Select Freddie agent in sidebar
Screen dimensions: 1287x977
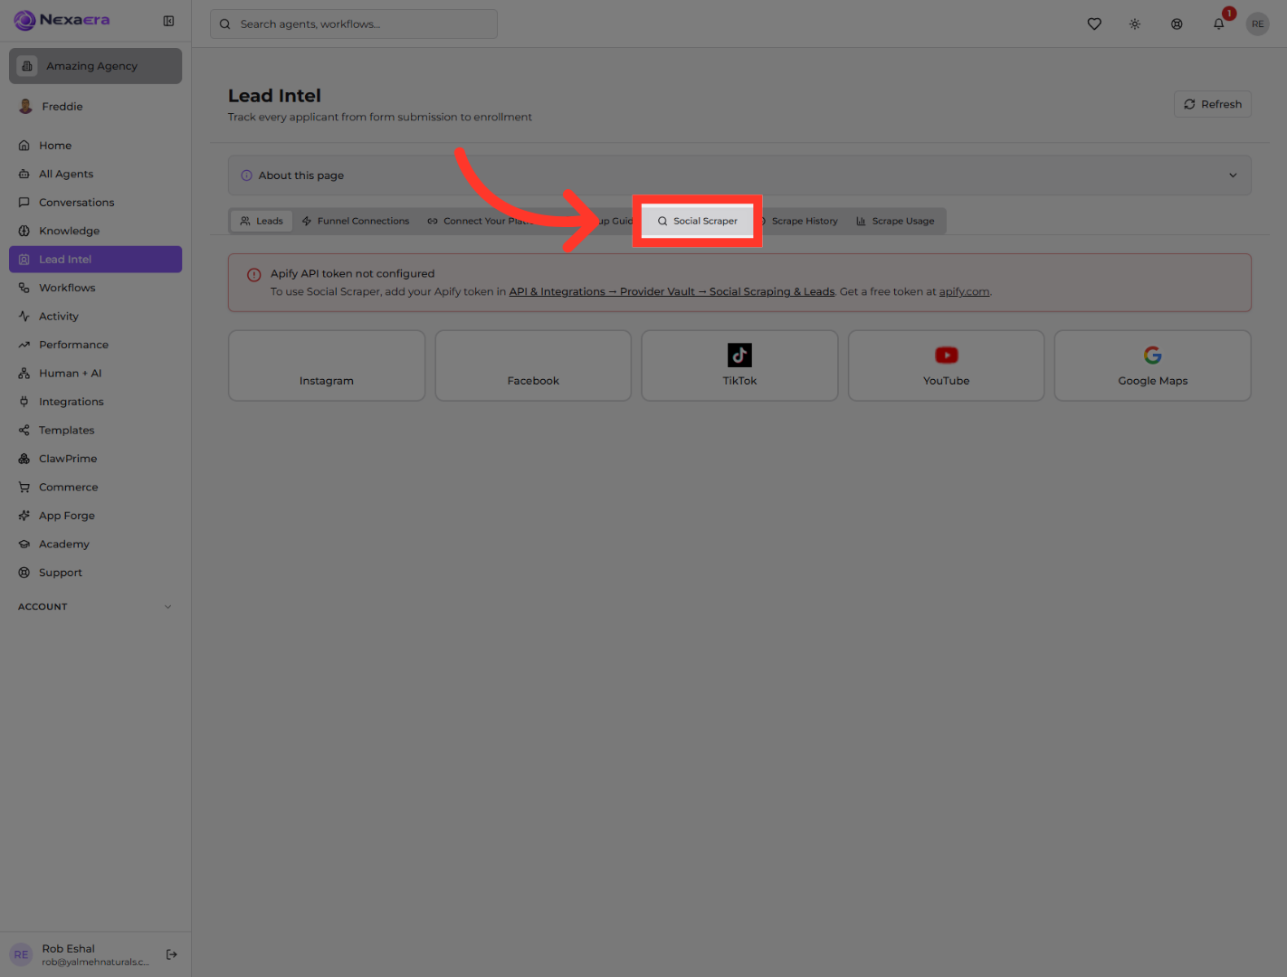click(95, 107)
